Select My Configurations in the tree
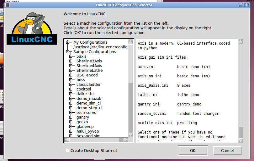The height and width of the screenshot is (161, 254). (x=90, y=42)
